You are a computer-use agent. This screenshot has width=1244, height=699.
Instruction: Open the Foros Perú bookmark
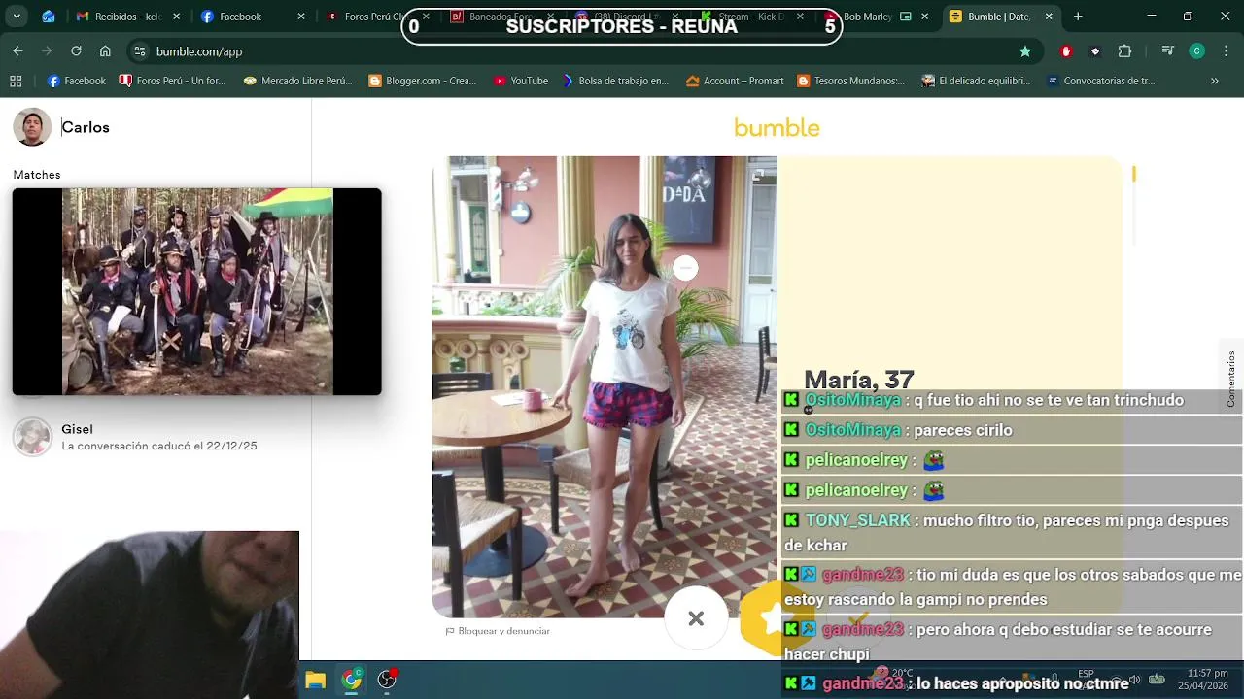coord(172,81)
